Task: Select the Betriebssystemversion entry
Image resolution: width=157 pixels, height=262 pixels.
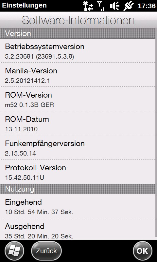Action: coord(78,51)
